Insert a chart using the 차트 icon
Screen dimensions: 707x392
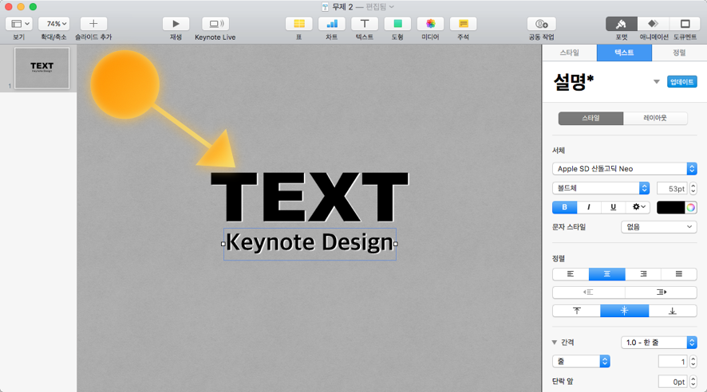point(331,23)
